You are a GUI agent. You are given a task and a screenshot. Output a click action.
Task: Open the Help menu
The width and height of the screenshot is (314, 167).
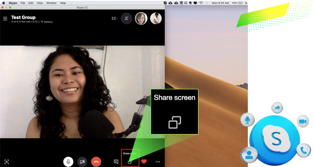63,3
